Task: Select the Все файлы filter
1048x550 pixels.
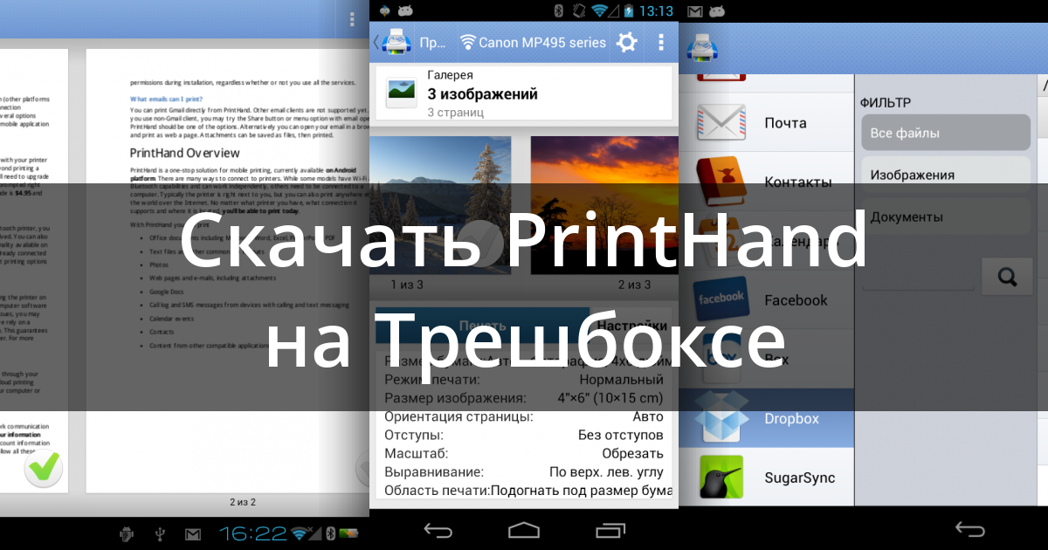Action: click(x=946, y=133)
